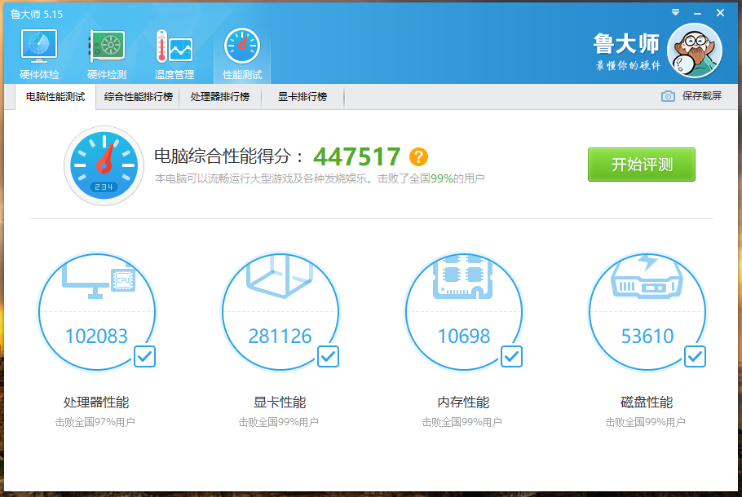Click the 447517 overall score number

click(357, 156)
